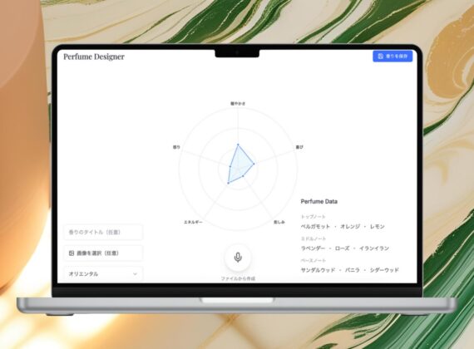Select the radar data point on エネルギー axis
474x349 pixels.
tap(228, 183)
